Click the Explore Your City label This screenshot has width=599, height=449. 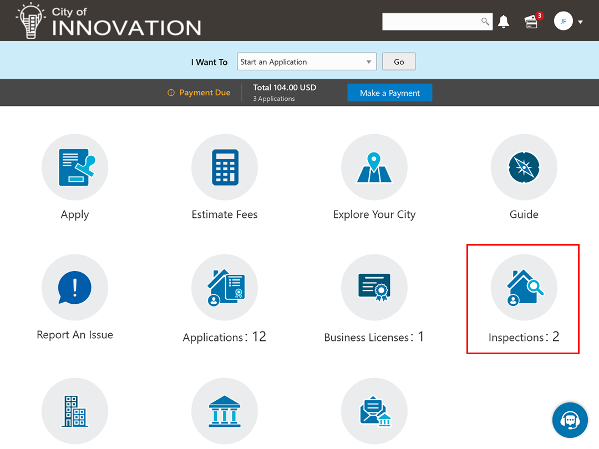tap(374, 215)
